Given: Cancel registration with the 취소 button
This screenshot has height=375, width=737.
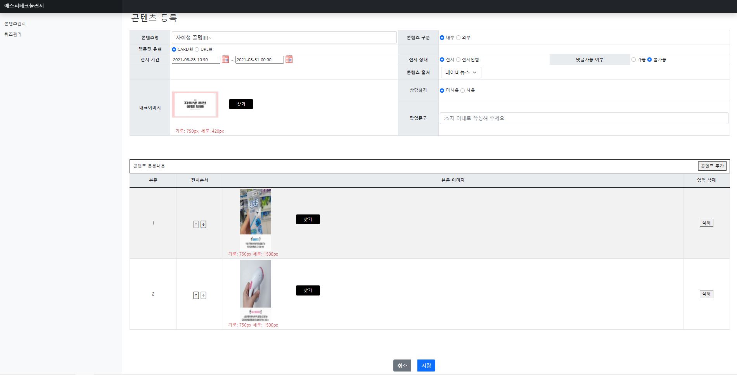Looking at the screenshot, I should coord(402,365).
